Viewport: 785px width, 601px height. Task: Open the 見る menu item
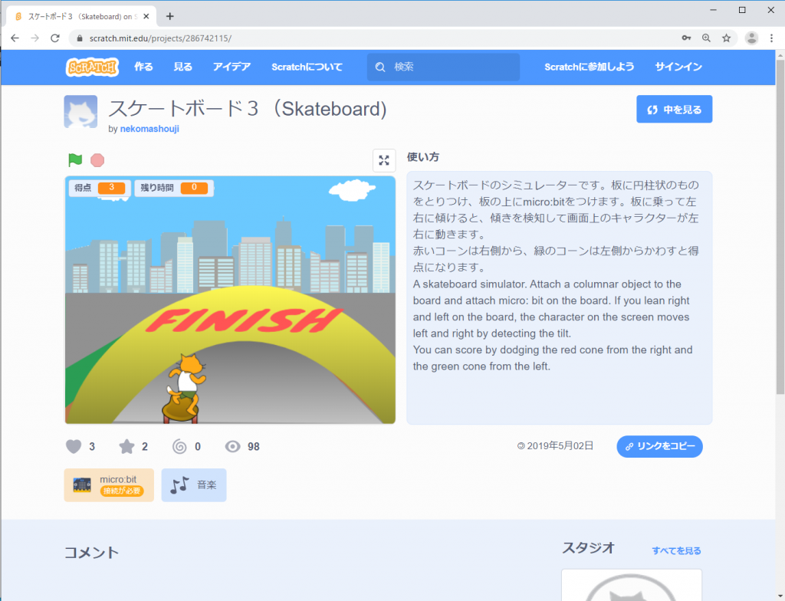tap(183, 67)
